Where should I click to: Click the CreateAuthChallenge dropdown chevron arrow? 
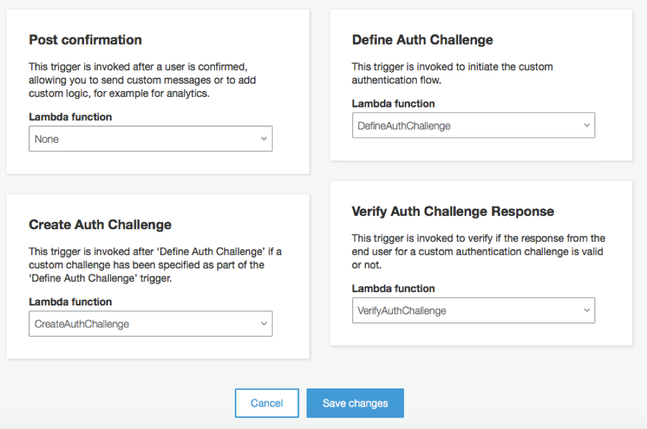click(264, 323)
